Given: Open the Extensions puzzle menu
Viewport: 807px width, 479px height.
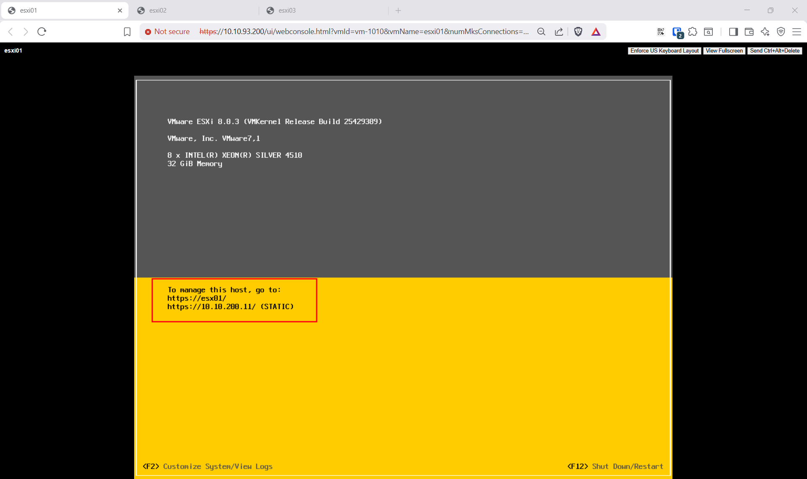Looking at the screenshot, I should [693, 32].
